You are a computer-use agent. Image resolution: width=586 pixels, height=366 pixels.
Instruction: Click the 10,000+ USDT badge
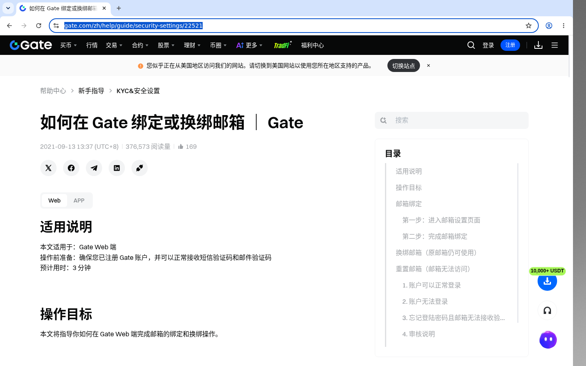[547, 271]
